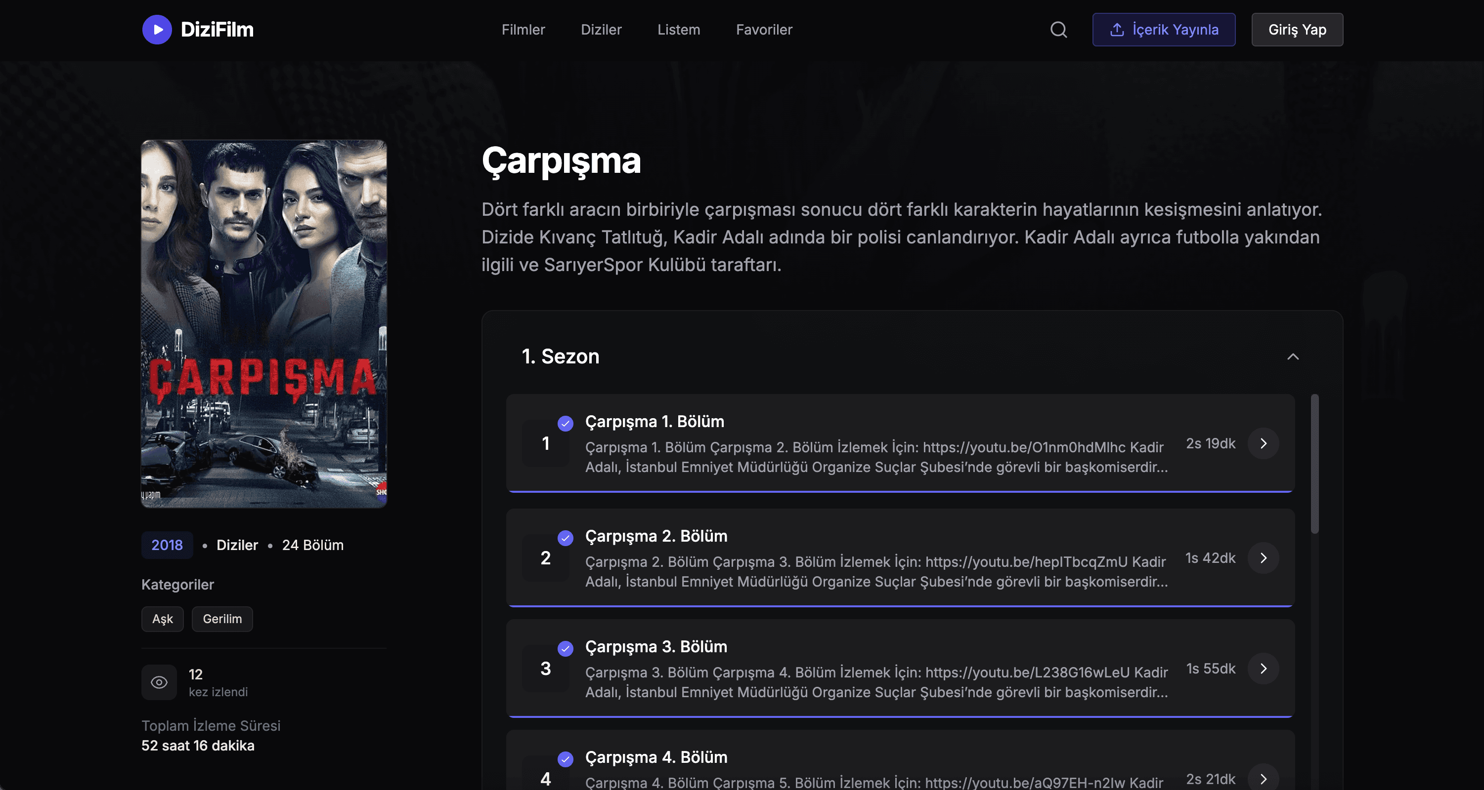Open episode 2 via arrow icon

(x=1263, y=557)
